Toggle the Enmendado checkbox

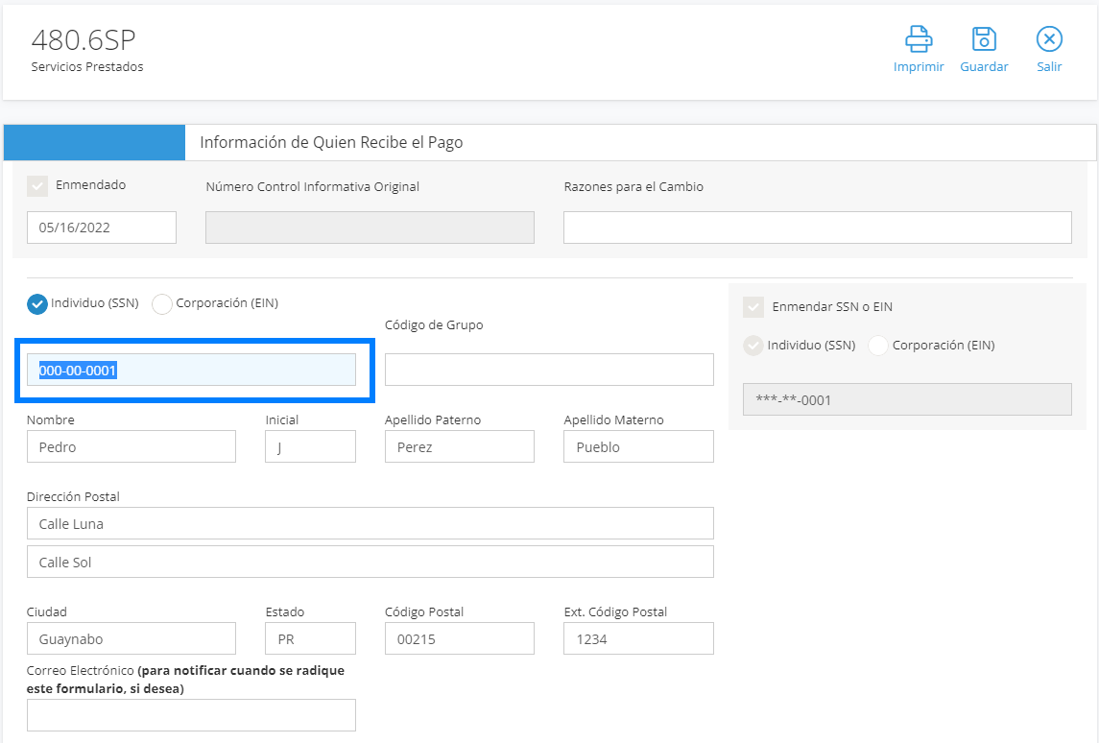pos(37,186)
